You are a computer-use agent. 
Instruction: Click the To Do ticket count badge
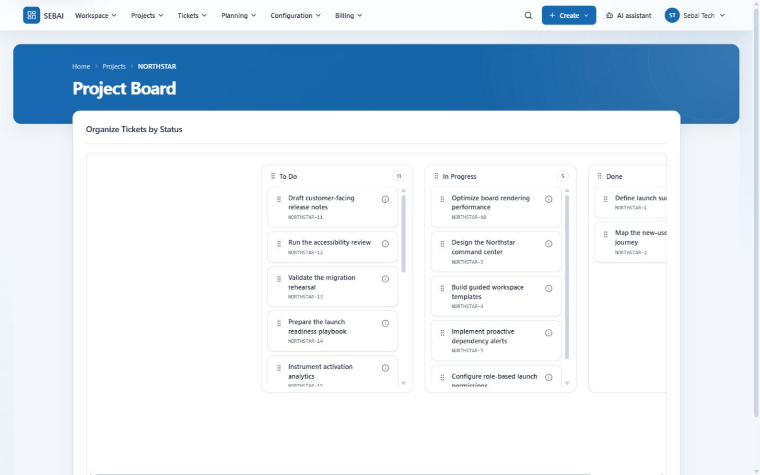point(399,176)
